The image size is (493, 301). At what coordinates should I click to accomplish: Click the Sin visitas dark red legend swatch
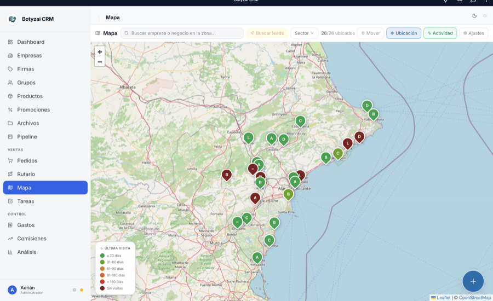pos(102,288)
